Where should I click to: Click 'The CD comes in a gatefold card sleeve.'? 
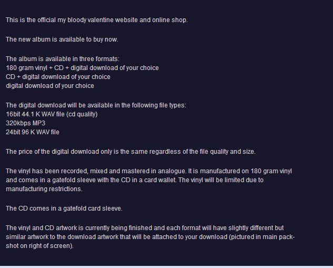tap(64, 209)
